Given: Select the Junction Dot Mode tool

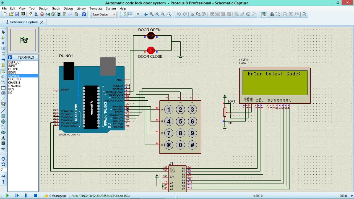Looking at the screenshot, I should [x=3, y=43].
